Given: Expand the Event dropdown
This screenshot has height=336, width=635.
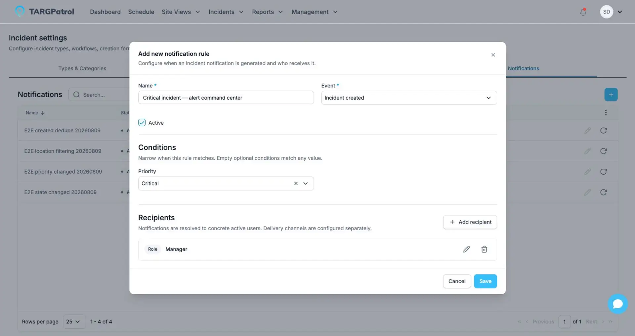Looking at the screenshot, I should click(409, 98).
